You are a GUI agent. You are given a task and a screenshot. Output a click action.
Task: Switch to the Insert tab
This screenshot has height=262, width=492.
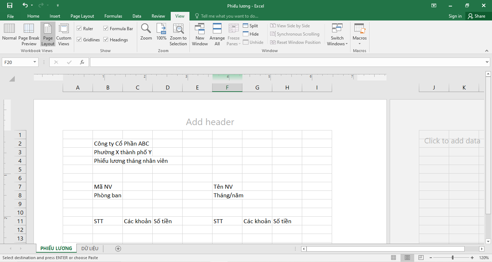[x=55, y=16]
